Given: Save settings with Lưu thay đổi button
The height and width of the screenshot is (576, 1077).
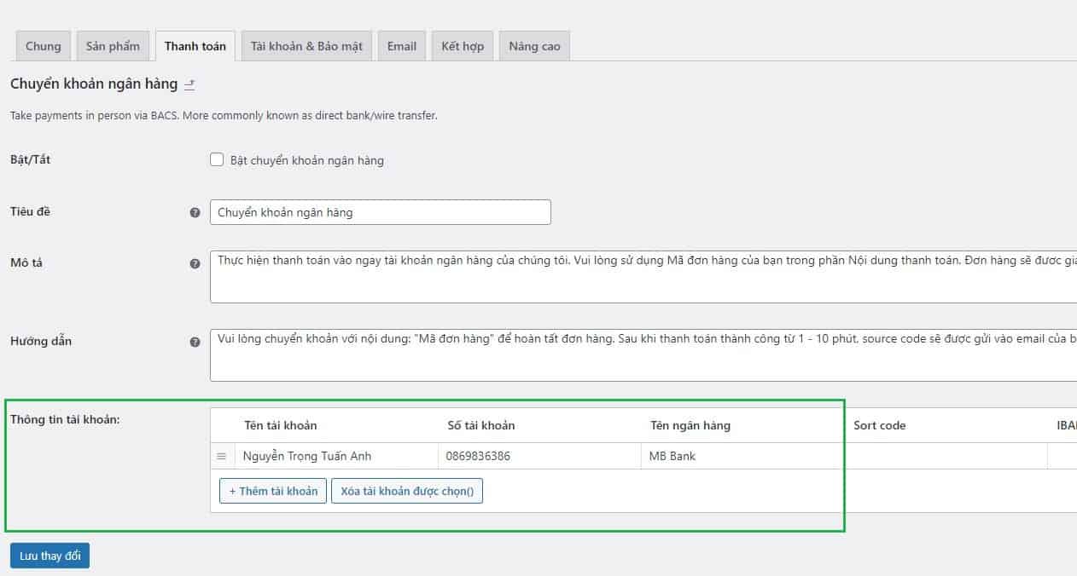Looking at the screenshot, I should point(50,556).
